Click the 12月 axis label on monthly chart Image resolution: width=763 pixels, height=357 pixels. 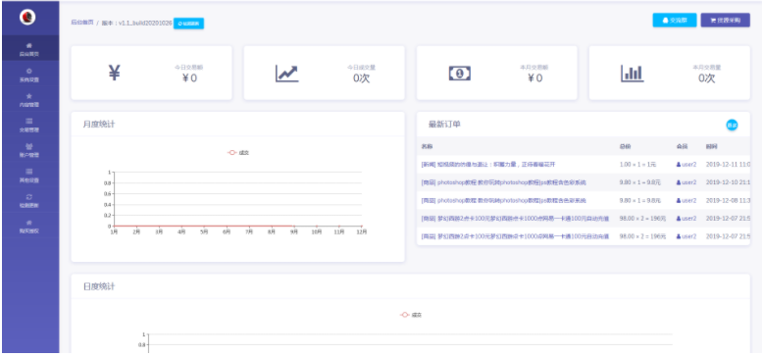point(362,232)
